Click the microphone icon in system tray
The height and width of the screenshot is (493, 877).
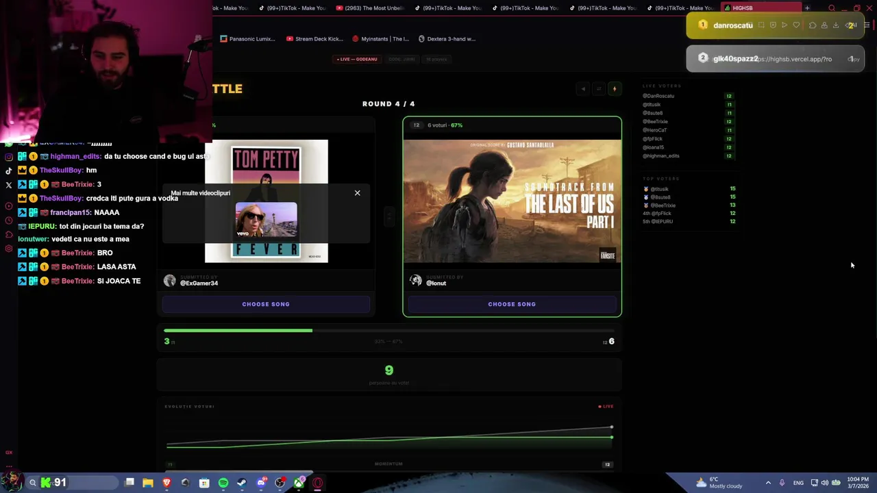tap(782, 483)
